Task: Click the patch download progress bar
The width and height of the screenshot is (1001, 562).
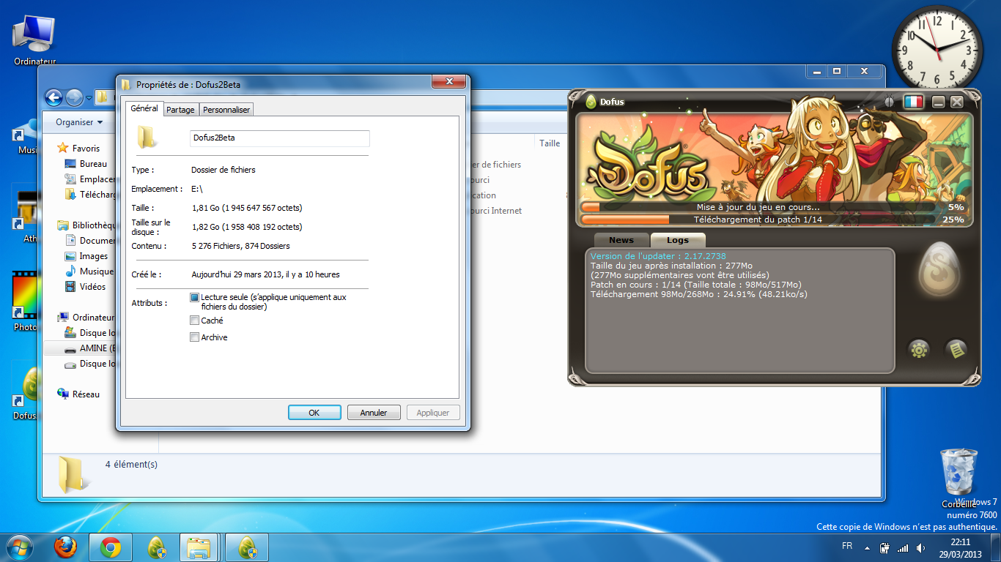Action: coord(758,220)
